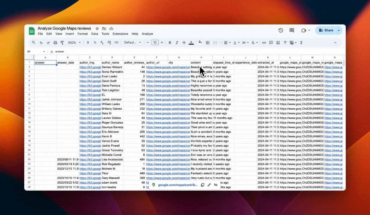Select the cell containing Michelle Corral

pos(112,155)
